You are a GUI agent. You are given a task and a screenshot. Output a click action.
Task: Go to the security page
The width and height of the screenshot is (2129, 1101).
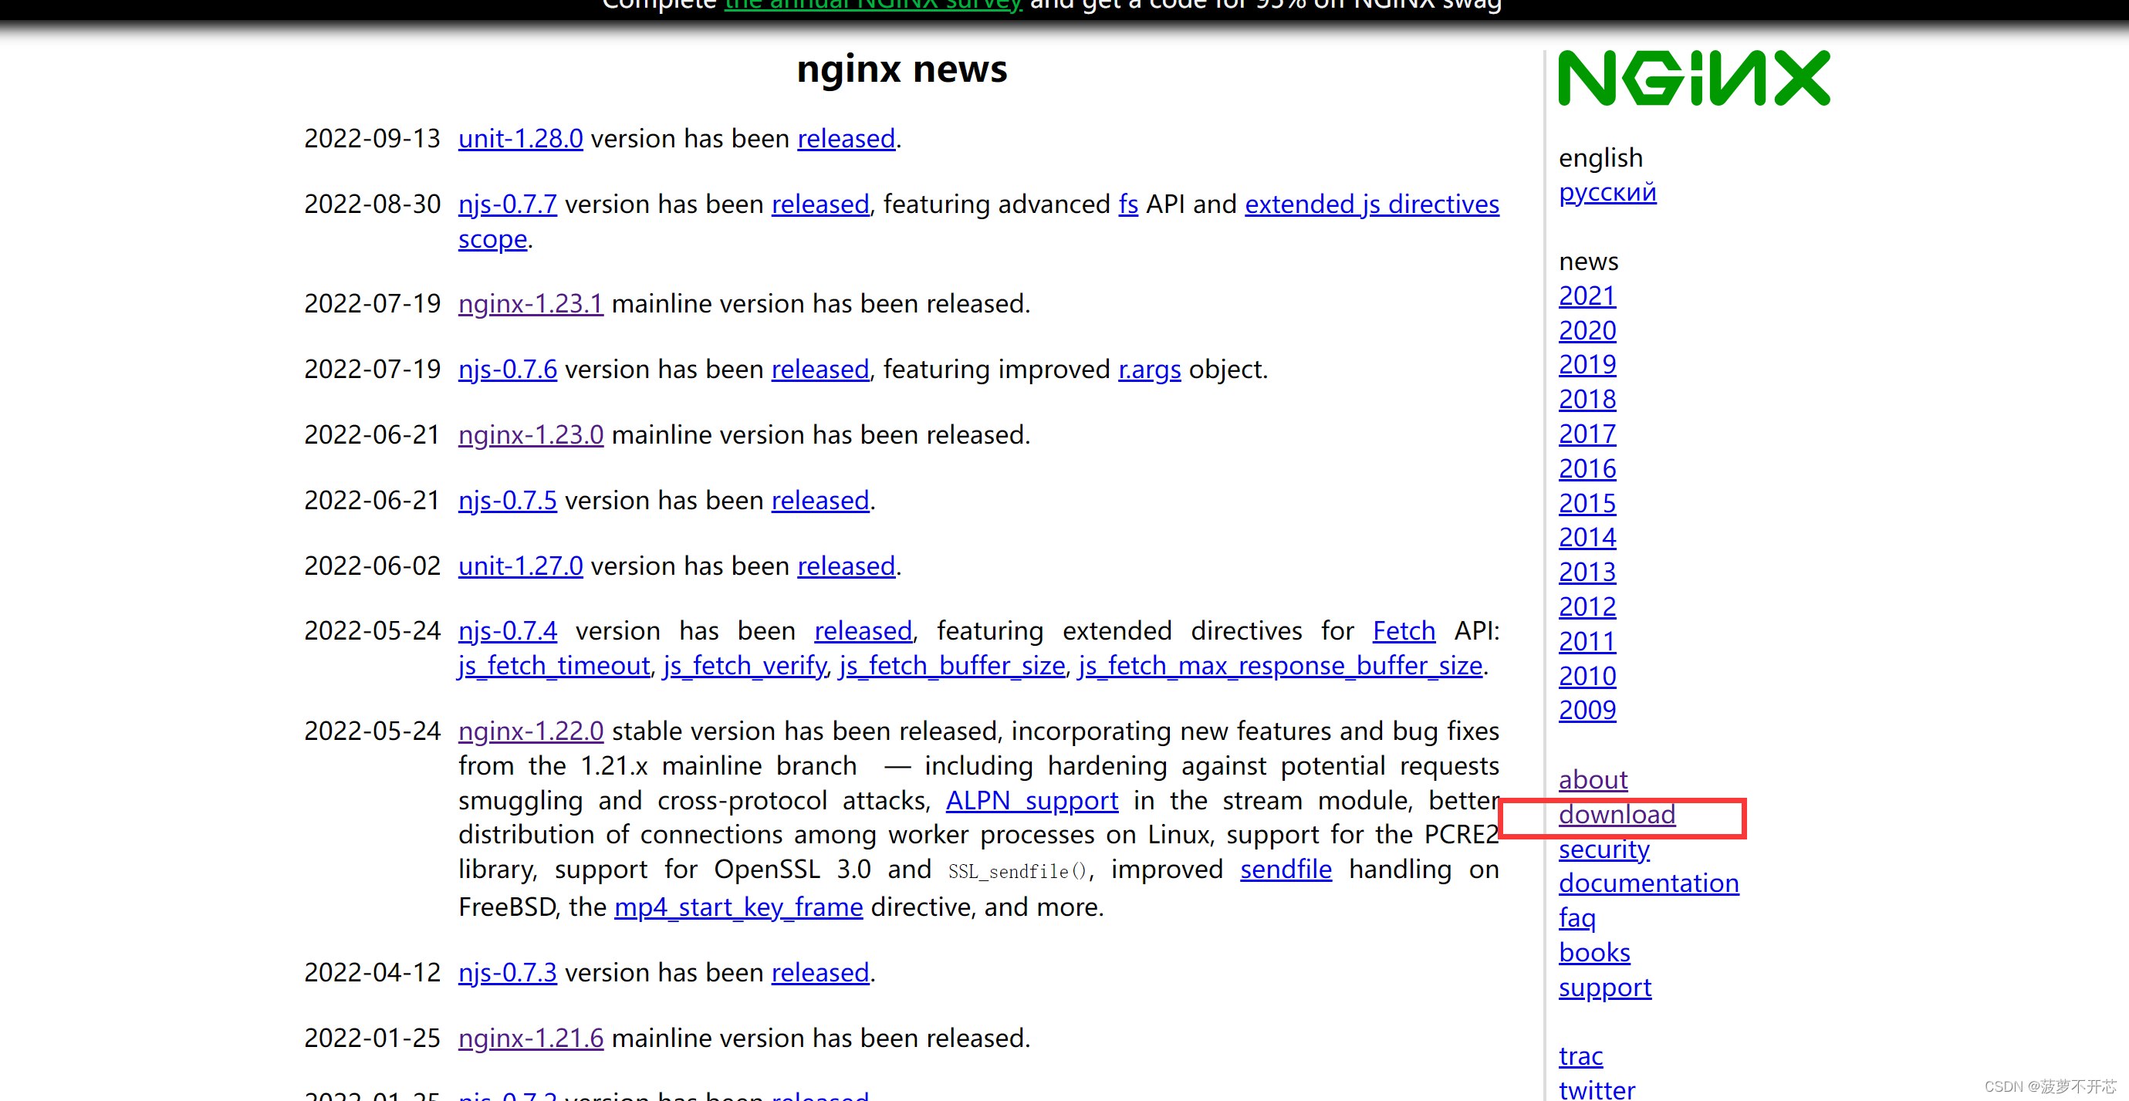pos(1604,849)
